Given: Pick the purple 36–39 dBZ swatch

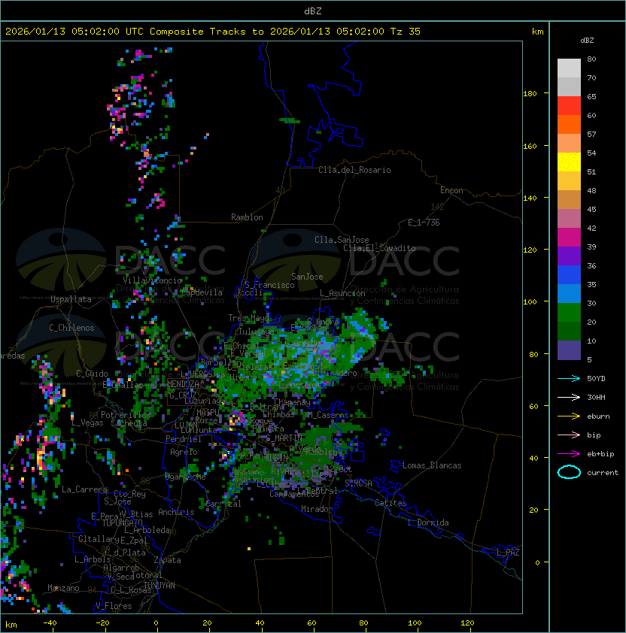Looking at the screenshot, I should point(569,256).
